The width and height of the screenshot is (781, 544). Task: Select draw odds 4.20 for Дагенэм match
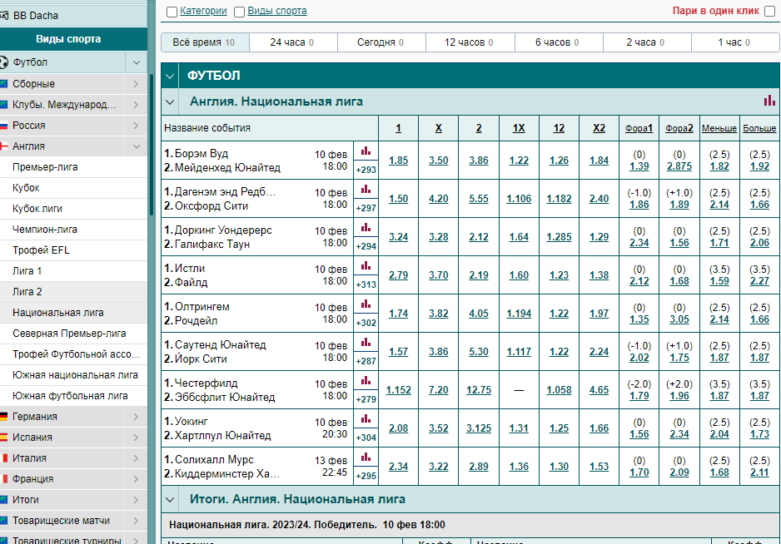438,199
